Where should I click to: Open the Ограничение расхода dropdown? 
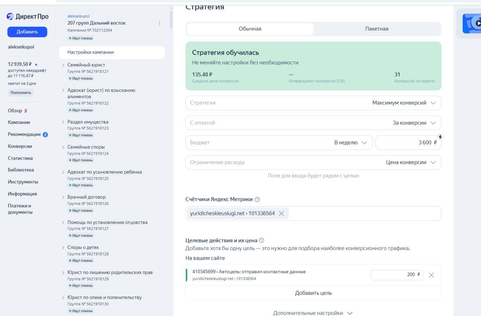pyautogui.click(x=313, y=162)
